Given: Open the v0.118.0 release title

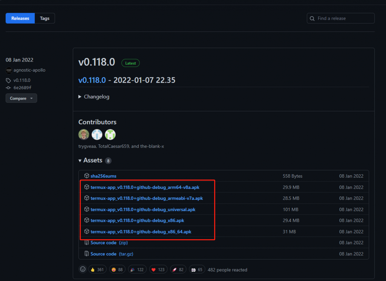Looking at the screenshot, I should [96, 62].
